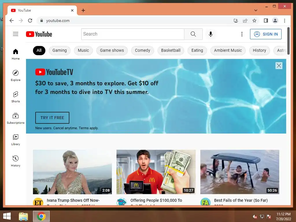The height and width of the screenshot is (222, 296).
Task: Go to Home in the sidebar
Action: pyautogui.click(x=16, y=54)
